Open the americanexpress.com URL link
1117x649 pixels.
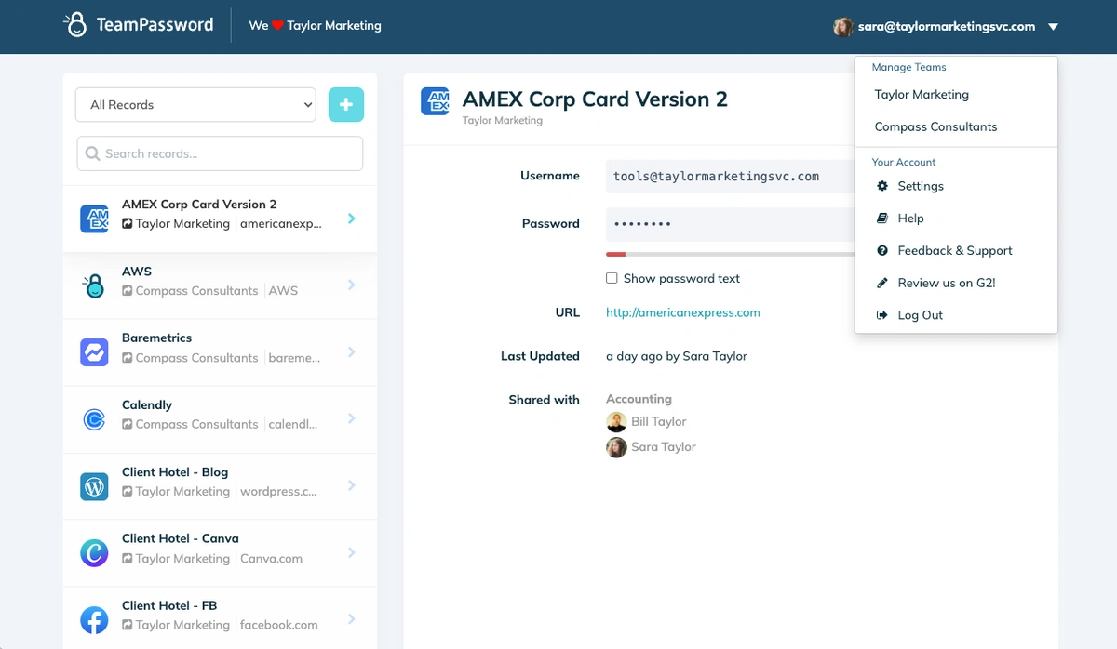click(683, 312)
